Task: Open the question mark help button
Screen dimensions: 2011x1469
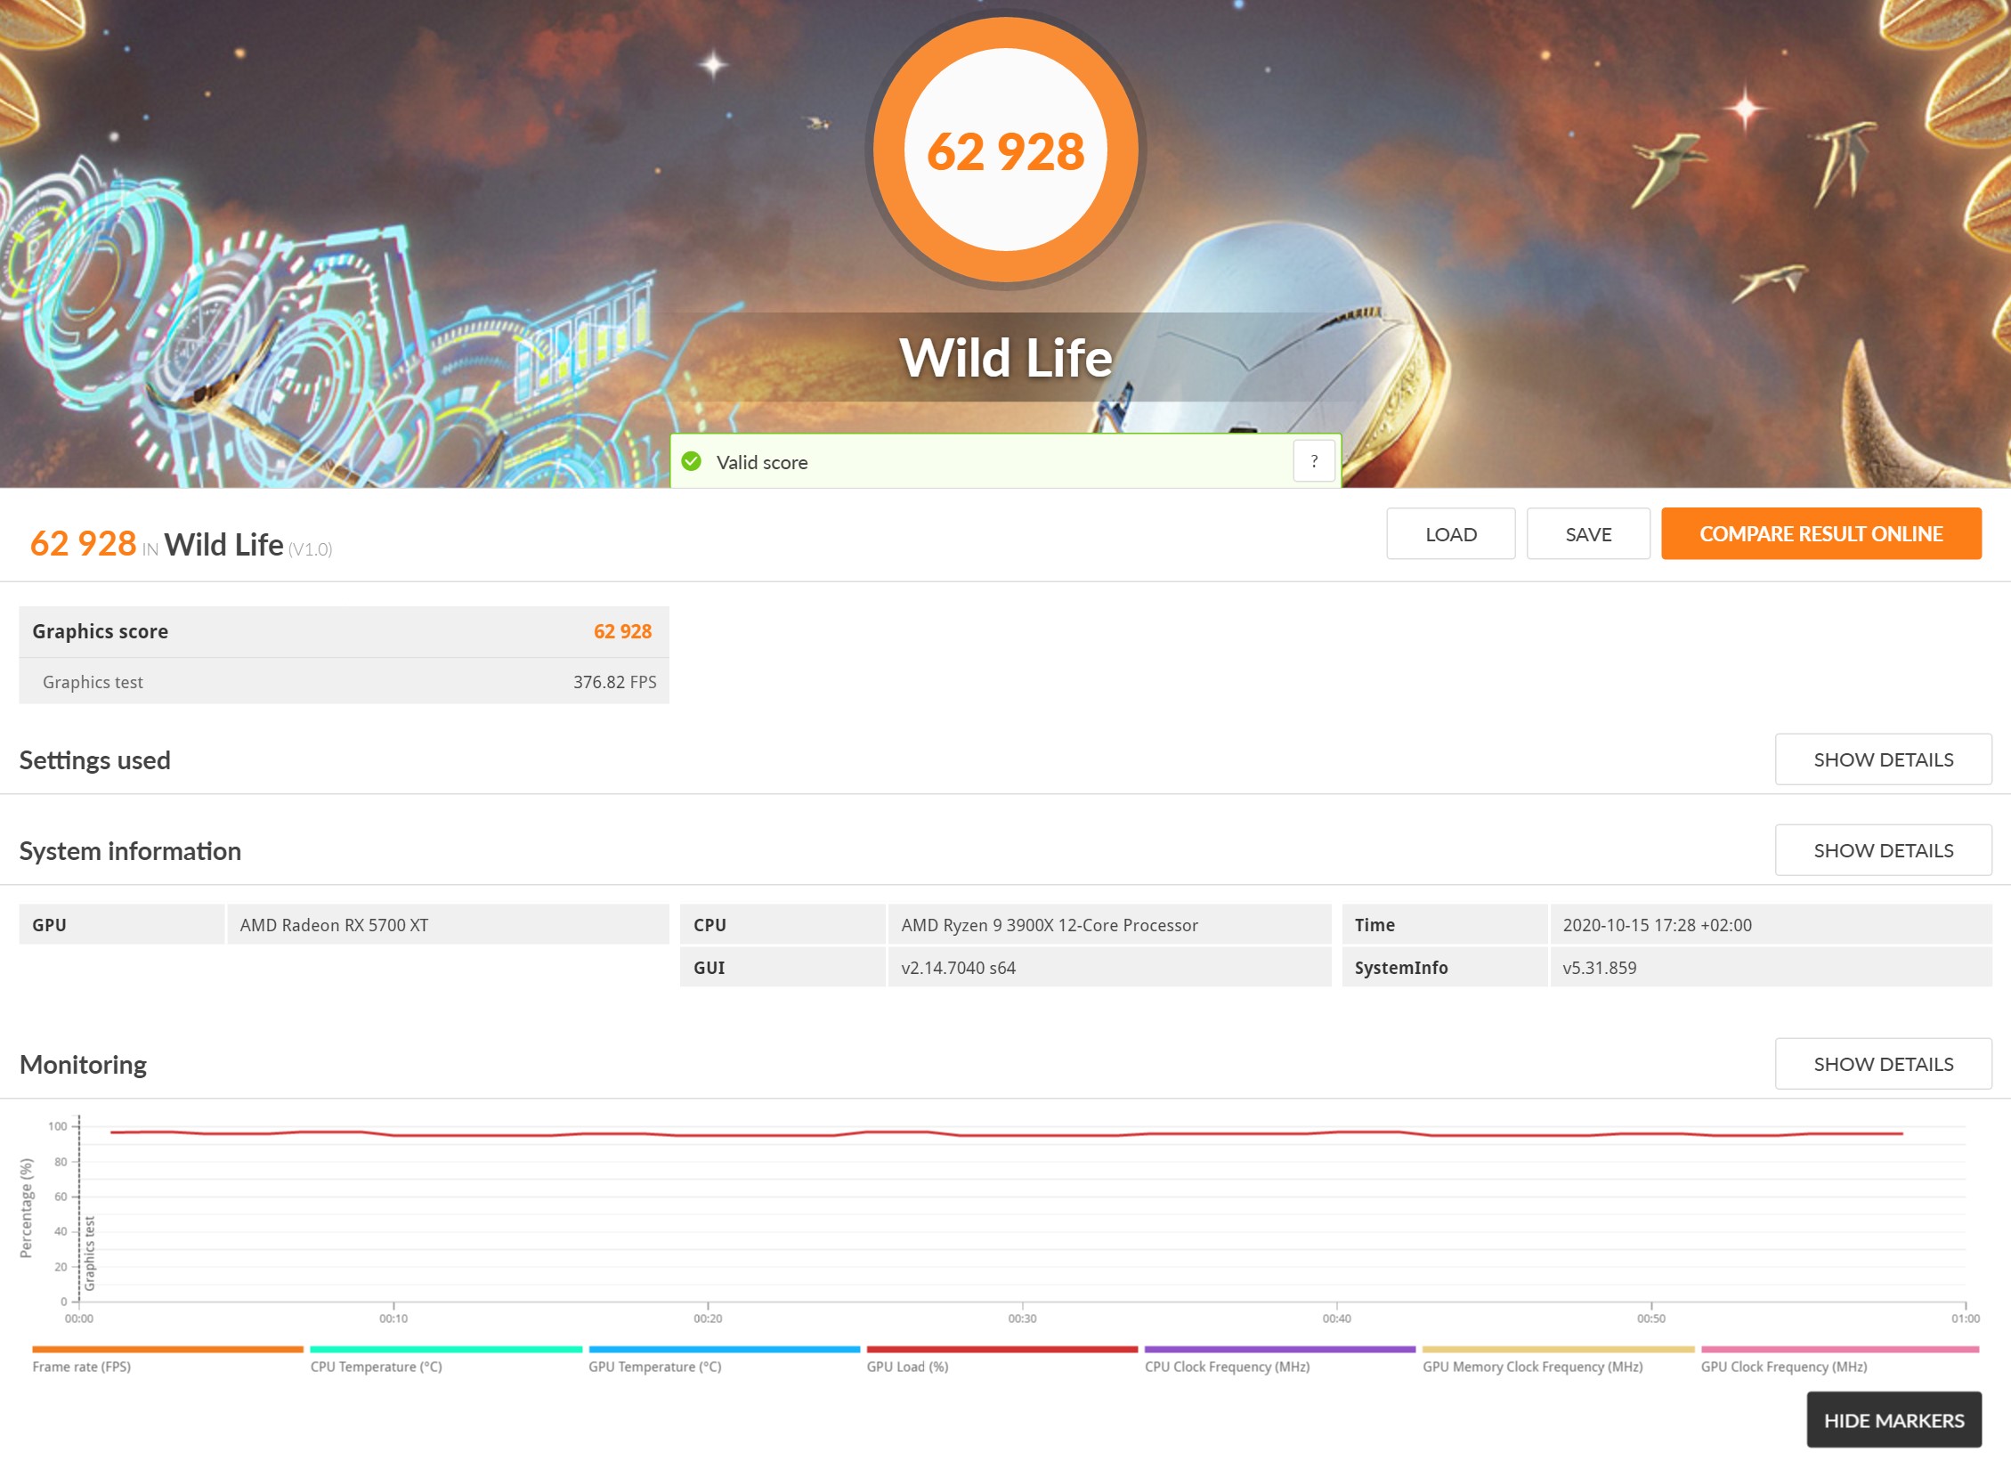Action: [x=1313, y=461]
